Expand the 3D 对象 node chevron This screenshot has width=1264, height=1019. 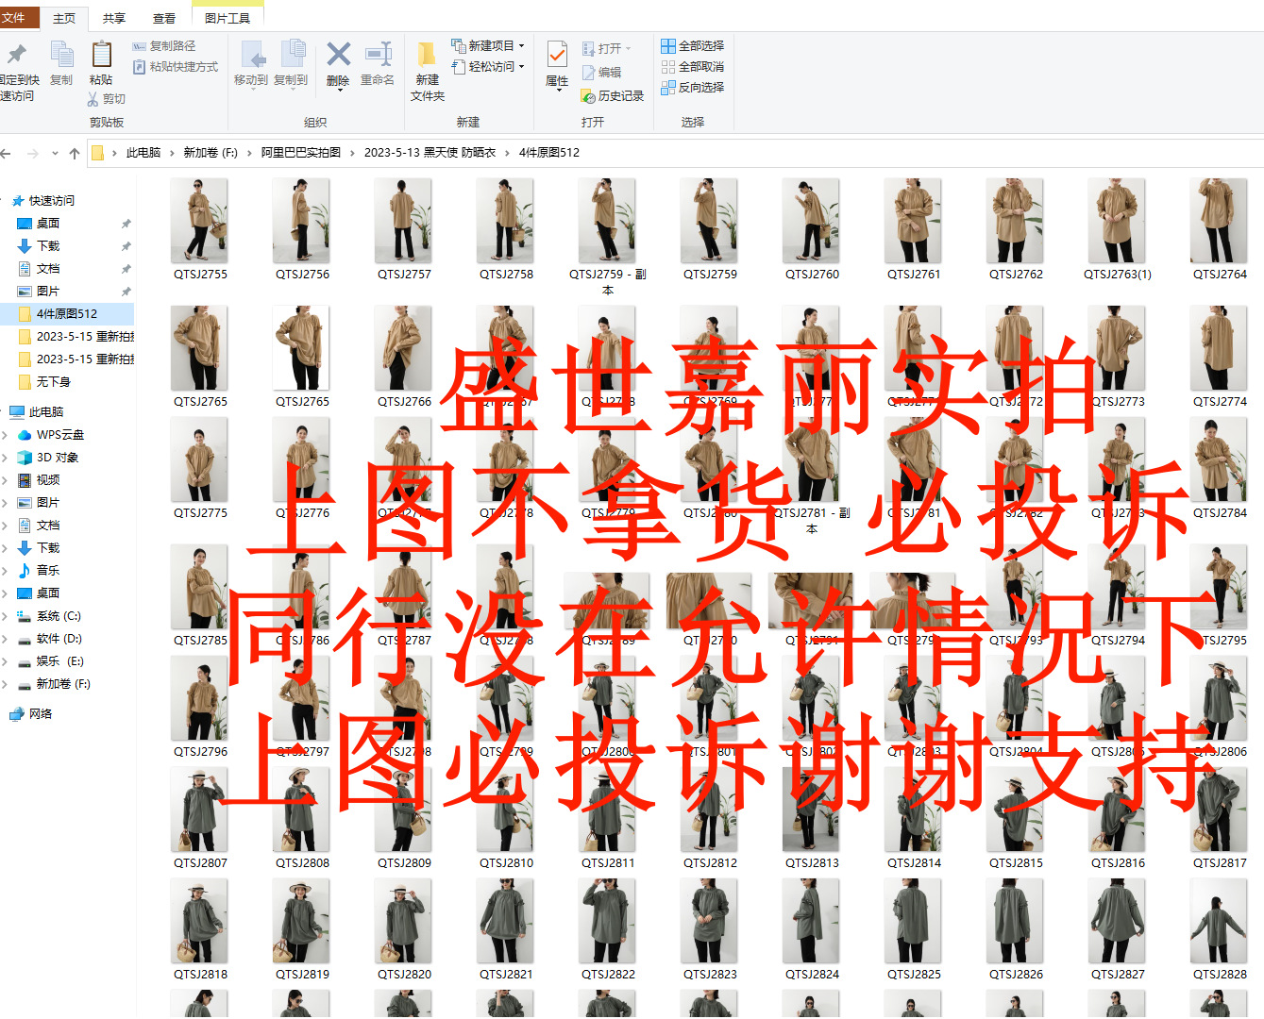(5, 458)
